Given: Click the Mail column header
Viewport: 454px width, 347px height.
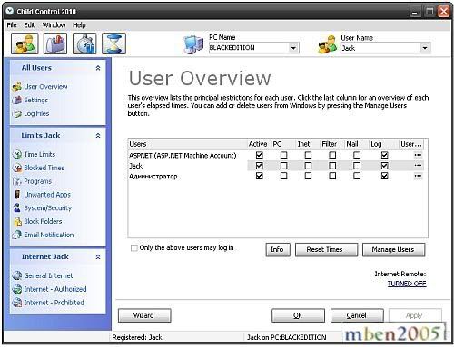Looking at the screenshot, I should pos(356,144).
